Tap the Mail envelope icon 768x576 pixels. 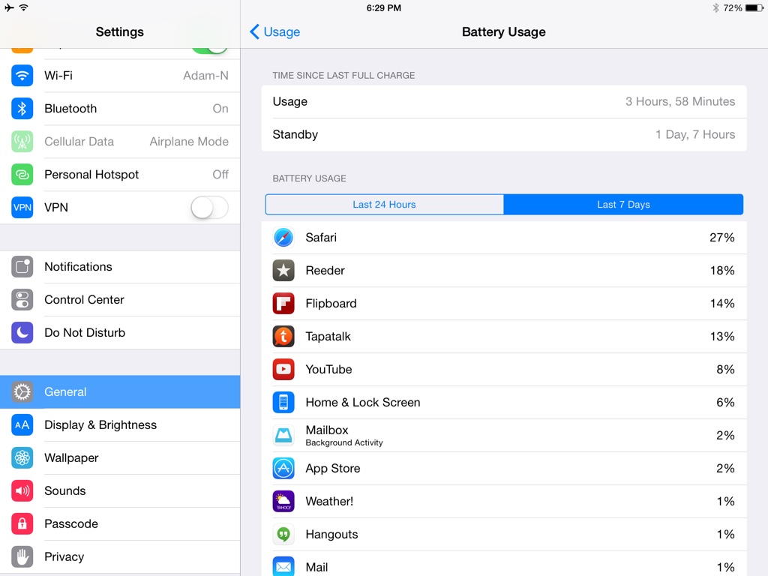(283, 567)
